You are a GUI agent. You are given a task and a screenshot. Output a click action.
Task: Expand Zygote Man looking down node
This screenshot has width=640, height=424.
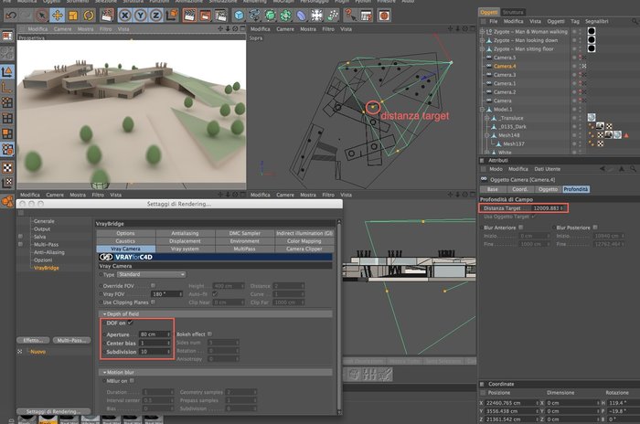click(x=482, y=40)
